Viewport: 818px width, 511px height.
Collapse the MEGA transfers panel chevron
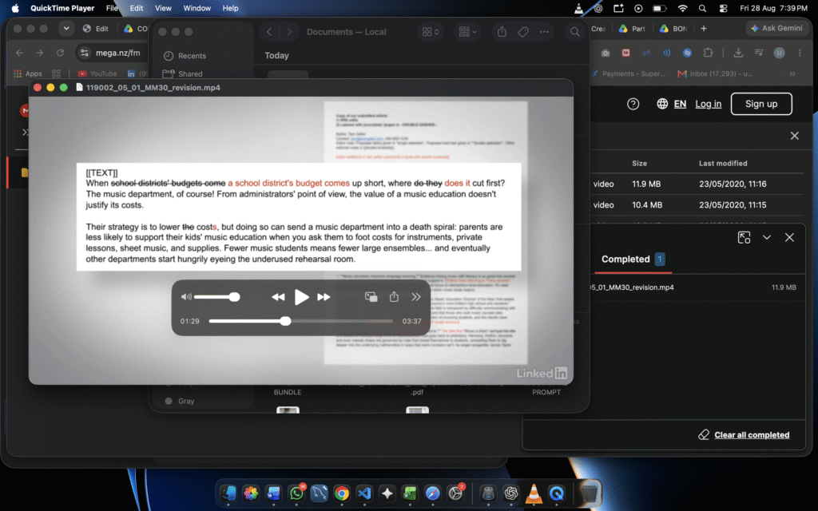click(766, 237)
